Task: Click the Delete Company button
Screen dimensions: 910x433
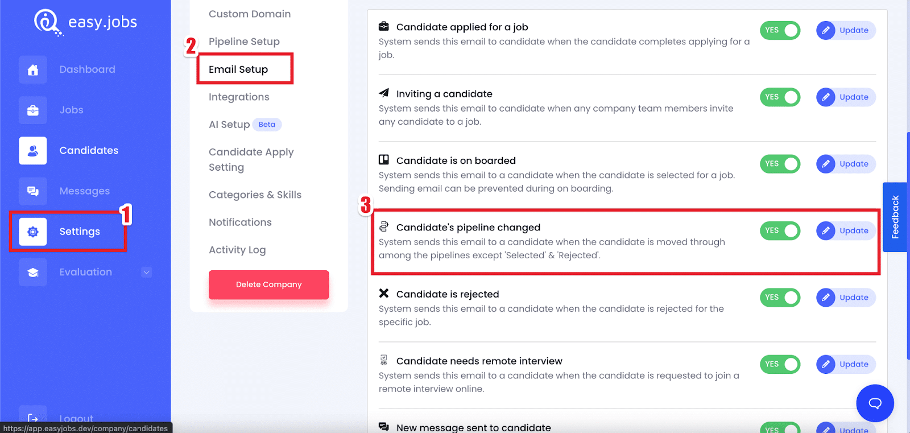Action: click(269, 284)
